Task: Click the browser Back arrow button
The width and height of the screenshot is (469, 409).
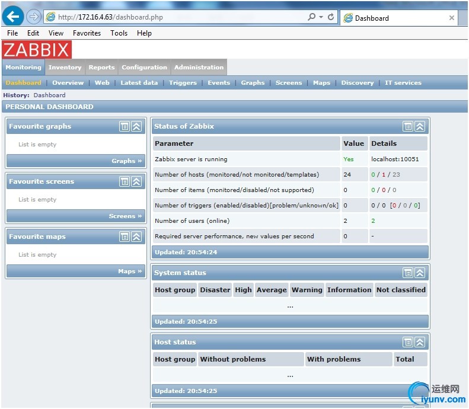Action: pos(13,16)
